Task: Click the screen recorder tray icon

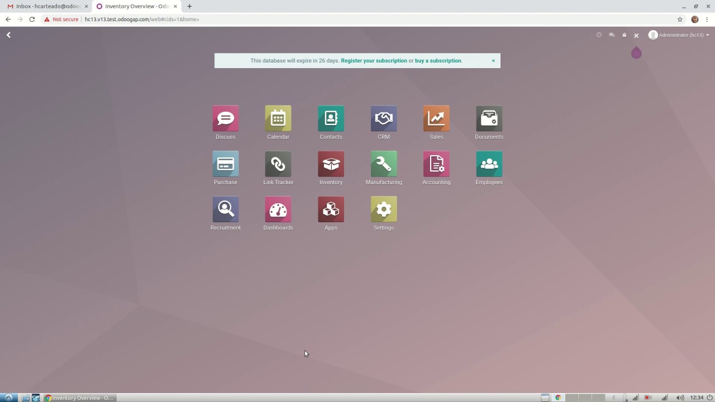Action: coord(648,398)
